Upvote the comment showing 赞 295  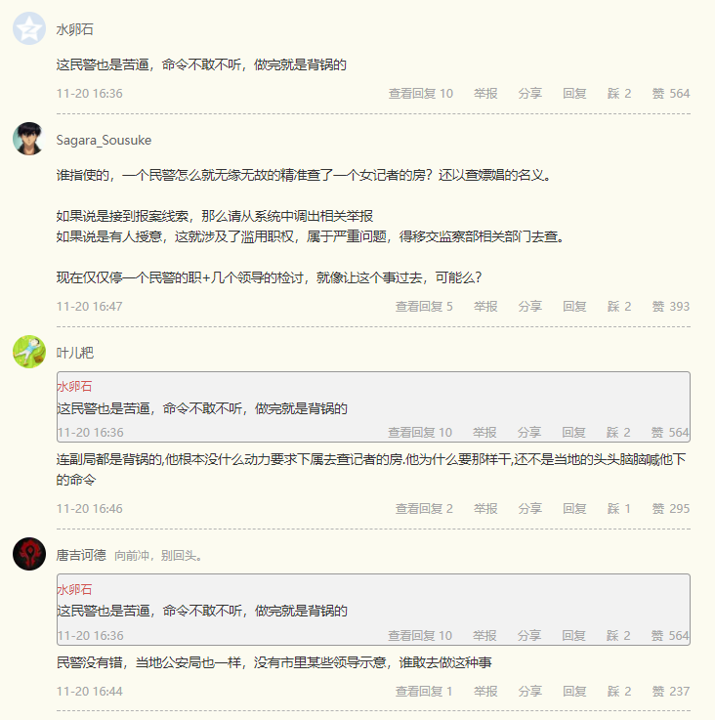pyautogui.click(x=671, y=508)
